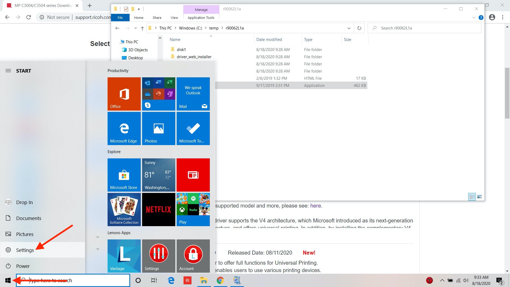Open Application Tools ribbon tab
Image resolution: width=510 pixels, height=287 pixels.
[201, 18]
